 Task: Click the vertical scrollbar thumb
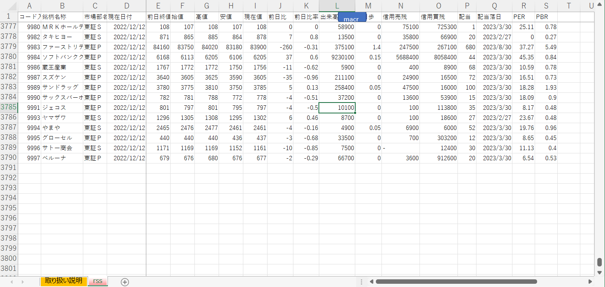click(x=599, y=262)
